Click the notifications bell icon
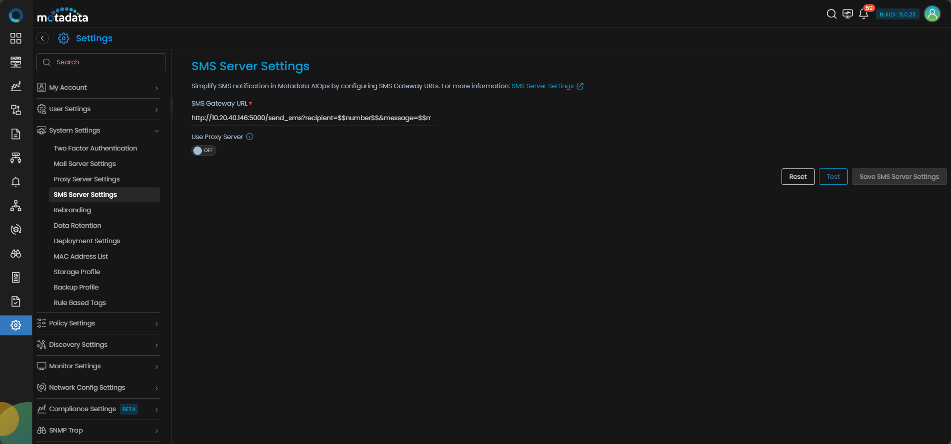This screenshot has width=951, height=444. 863,14
